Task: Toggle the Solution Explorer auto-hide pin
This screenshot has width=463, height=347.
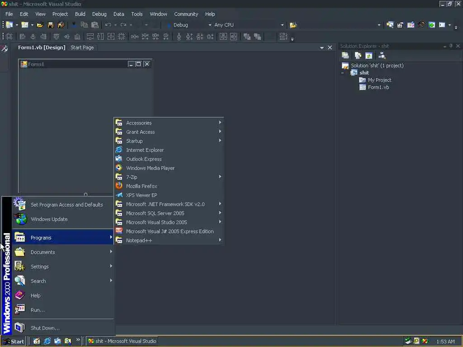Action: [451, 46]
